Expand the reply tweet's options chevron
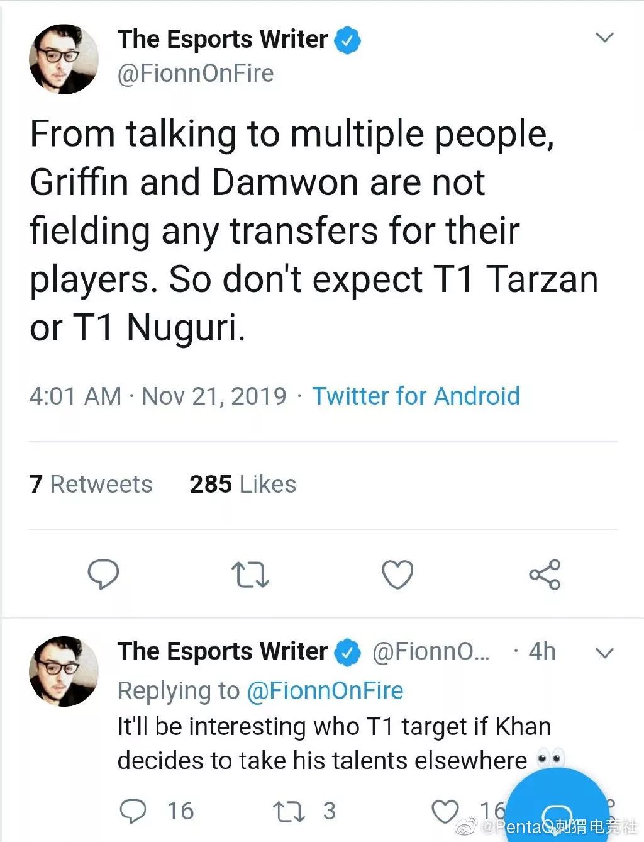This screenshot has width=644, height=842. point(604,653)
